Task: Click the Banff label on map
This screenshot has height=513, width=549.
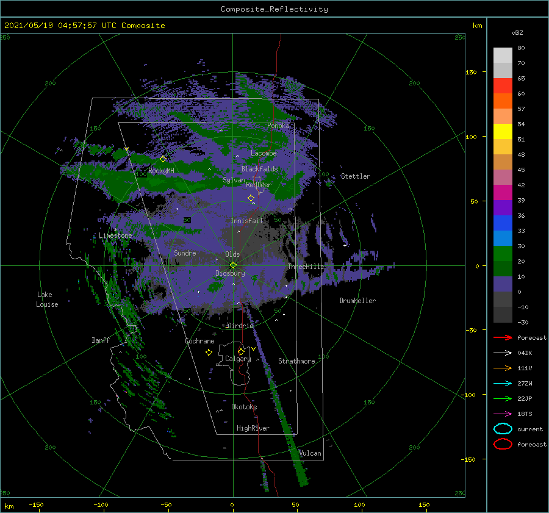Action: 101,340
